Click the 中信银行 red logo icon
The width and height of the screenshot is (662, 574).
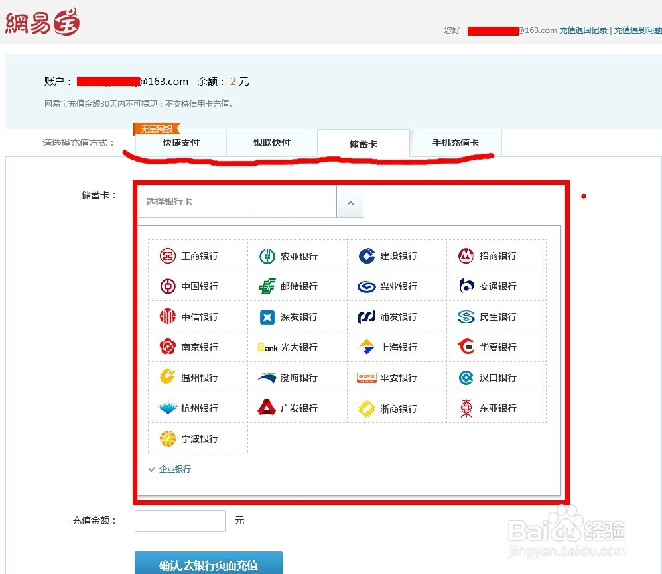pyautogui.click(x=168, y=317)
